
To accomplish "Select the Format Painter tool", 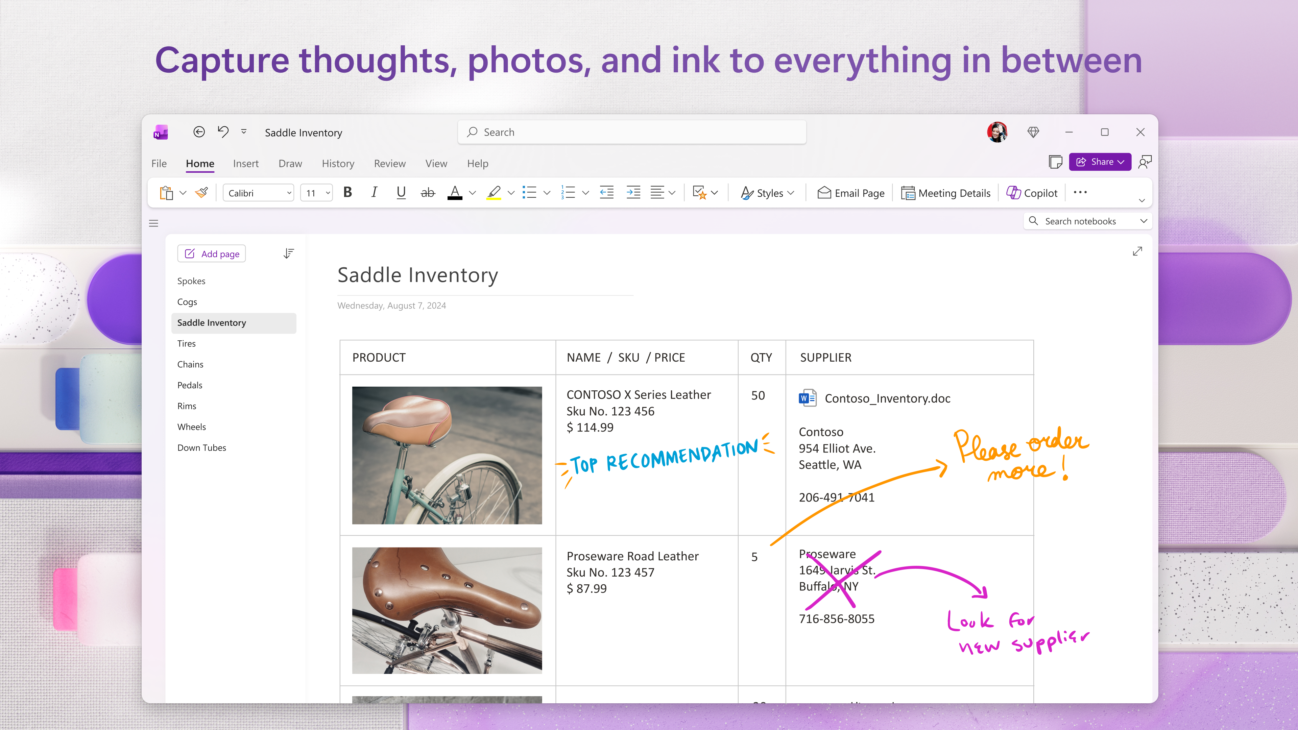I will (201, 192).
